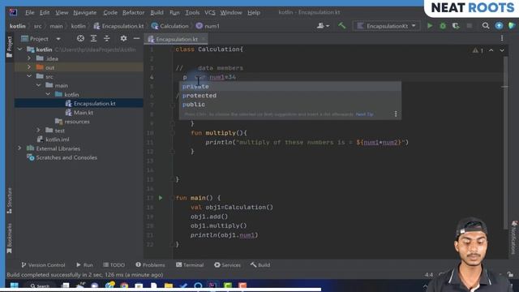Viewport: 519px width, 292px height.
Task: Open Problems tool window
Action: [x=150, y=265]
